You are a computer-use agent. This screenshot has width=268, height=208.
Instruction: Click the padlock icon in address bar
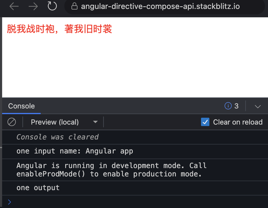pyautogui.click(x=74, y=6)
